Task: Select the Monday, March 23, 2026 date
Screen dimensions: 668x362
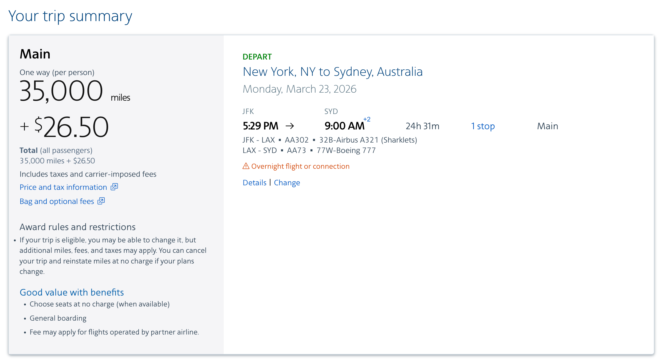Action: 300,89
